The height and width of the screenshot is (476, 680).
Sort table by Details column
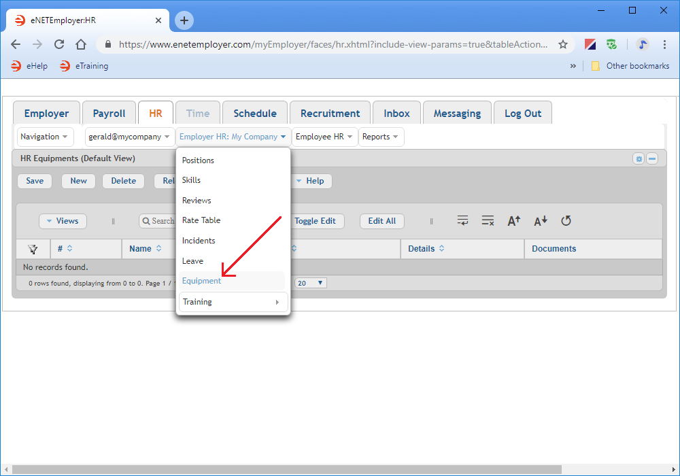click(x=426, y=249)
